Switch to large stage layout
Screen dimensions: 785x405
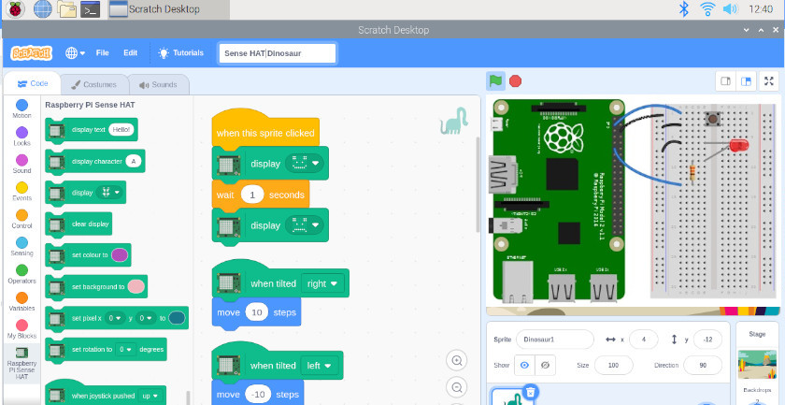(746, 81)
